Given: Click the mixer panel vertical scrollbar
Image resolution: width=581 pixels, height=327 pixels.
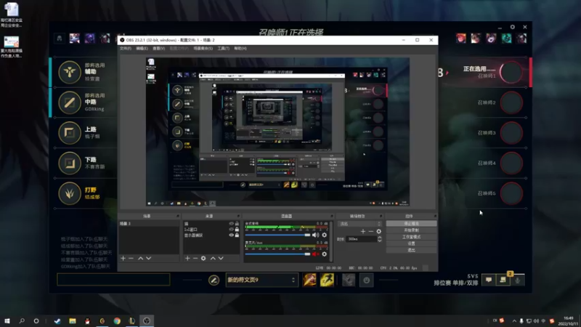Looking at the screenshot, I should (x=330, y=241).
